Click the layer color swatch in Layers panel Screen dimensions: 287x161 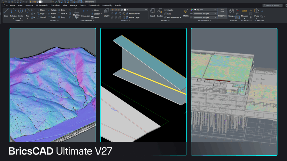(x=125, y=10)
